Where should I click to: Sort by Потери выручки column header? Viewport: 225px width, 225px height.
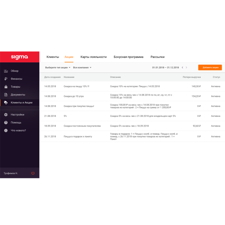(x=192, y=77)
